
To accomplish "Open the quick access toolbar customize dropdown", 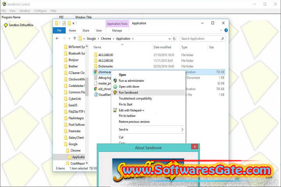I will (73, 23).
